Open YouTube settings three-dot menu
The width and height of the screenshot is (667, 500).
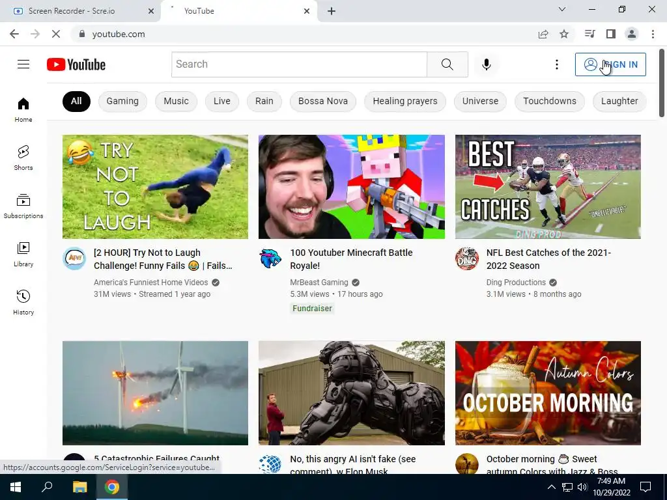tap(556, 64)
